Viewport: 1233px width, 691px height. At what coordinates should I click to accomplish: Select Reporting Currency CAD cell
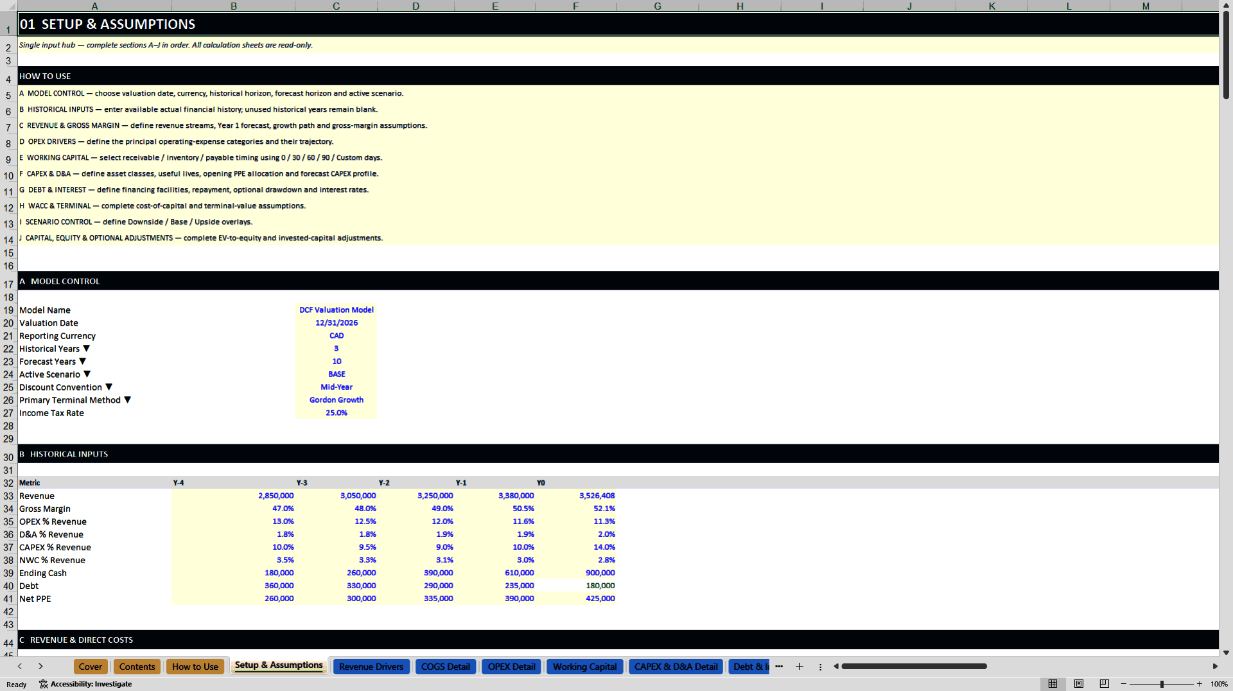point(336,335)
